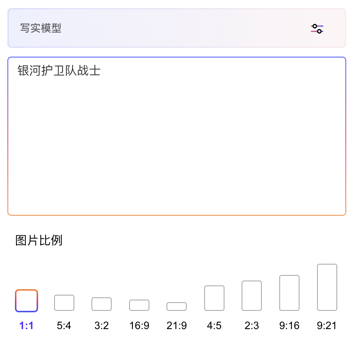The width and height of the screenshot is (357, 347).
Task: Click the 5:4 ratio label
Action: point(64,326)
